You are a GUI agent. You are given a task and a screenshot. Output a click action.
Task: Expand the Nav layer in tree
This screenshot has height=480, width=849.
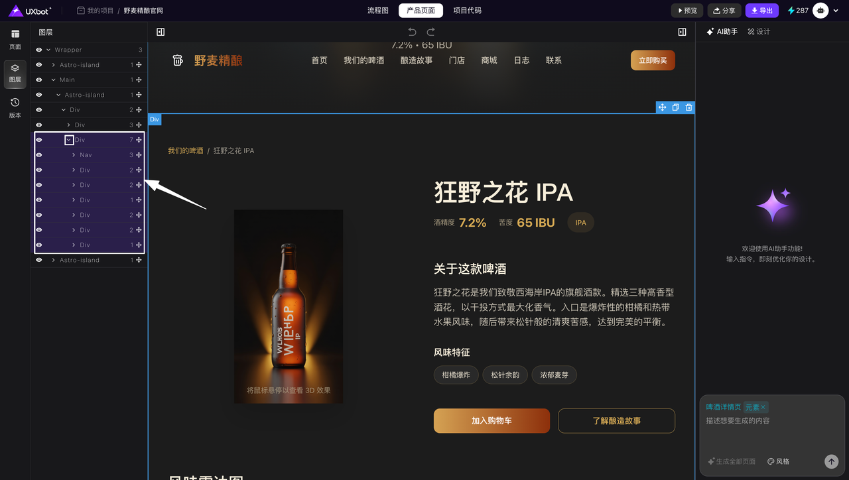click(x=74, y=155)
